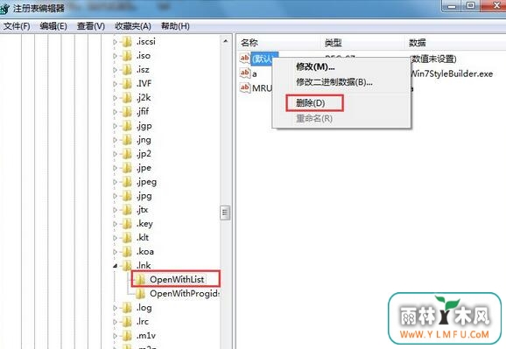
Task: Collapse the .lnk tree node
Action: pyautogui.click(x=116, y=266)
